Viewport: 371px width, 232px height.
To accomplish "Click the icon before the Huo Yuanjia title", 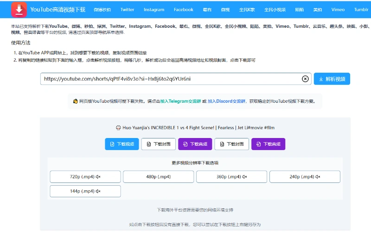I will tap(118, 128).
